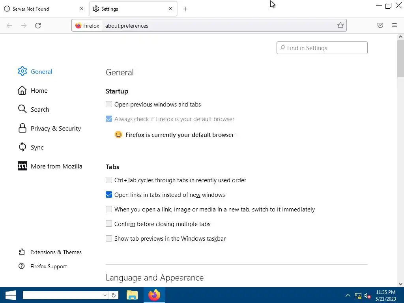
Task: Click the back navigation arrow
Action: pyautogui.click(x=9, y=26)
